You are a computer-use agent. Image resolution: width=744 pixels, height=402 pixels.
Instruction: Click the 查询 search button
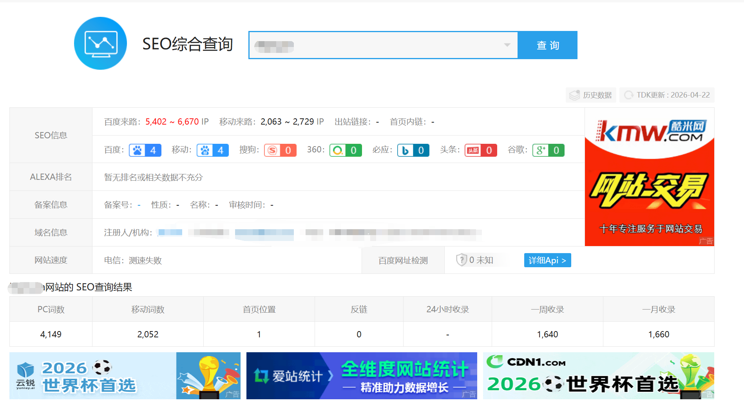coord(548,45)
